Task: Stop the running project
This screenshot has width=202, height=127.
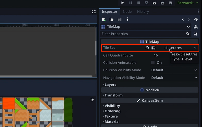Action: pyautogui.click(x=139, y=3)
